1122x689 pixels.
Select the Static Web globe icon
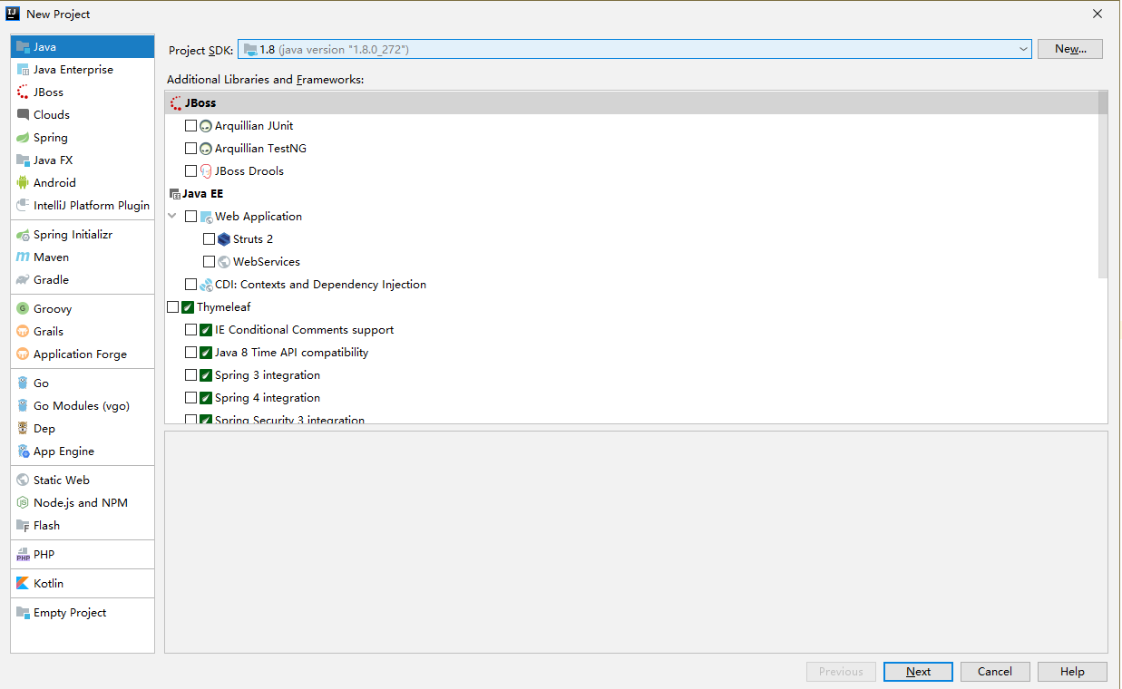(x=23, y=480)
